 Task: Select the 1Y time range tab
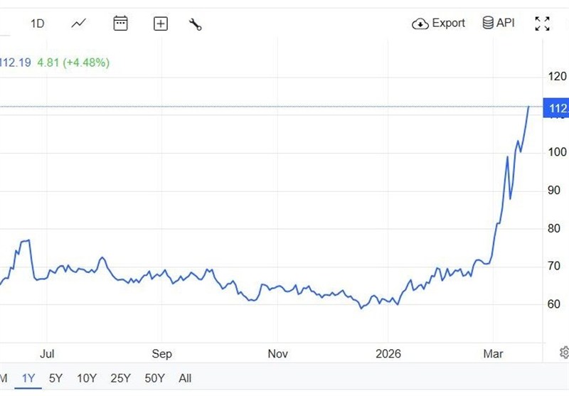[x=28, y=378]
